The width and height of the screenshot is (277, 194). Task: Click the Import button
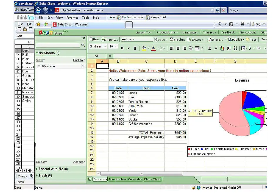pos(109,39)
